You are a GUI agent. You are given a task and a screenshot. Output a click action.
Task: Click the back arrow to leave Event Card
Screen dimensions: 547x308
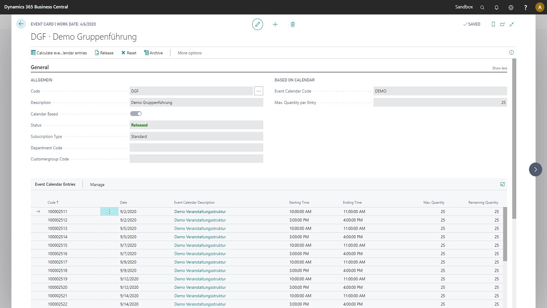point(21,24)
